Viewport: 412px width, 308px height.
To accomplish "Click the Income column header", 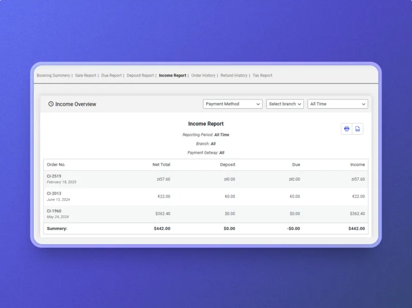I will pos(357,165).
